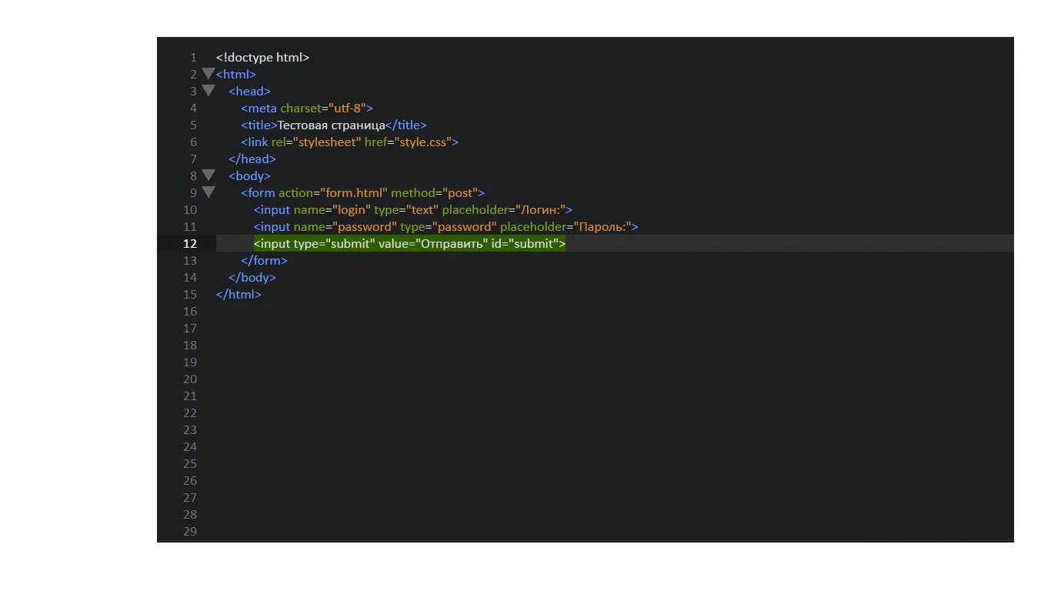Click line number 20 in the gutter
The image size is (1051, 591).
190,379
